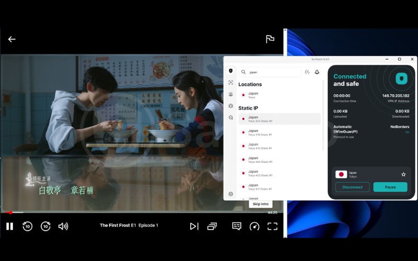Click the magnifier icon in the search field
This screenshot has width=418, height=261.
[x=243, y=72]
